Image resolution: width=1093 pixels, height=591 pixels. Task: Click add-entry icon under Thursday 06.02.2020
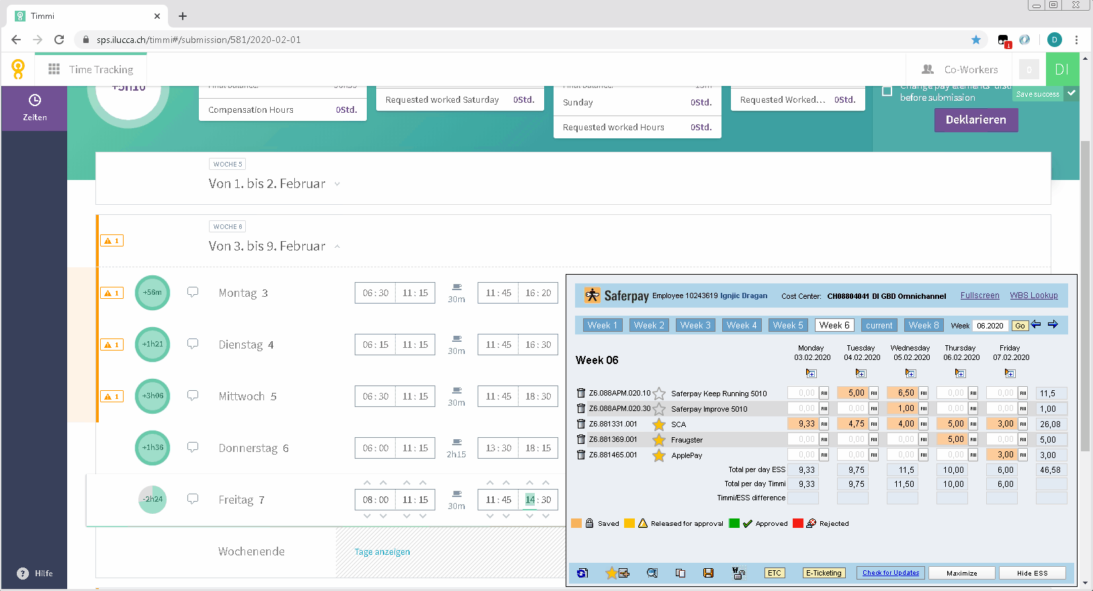(960, 373)
